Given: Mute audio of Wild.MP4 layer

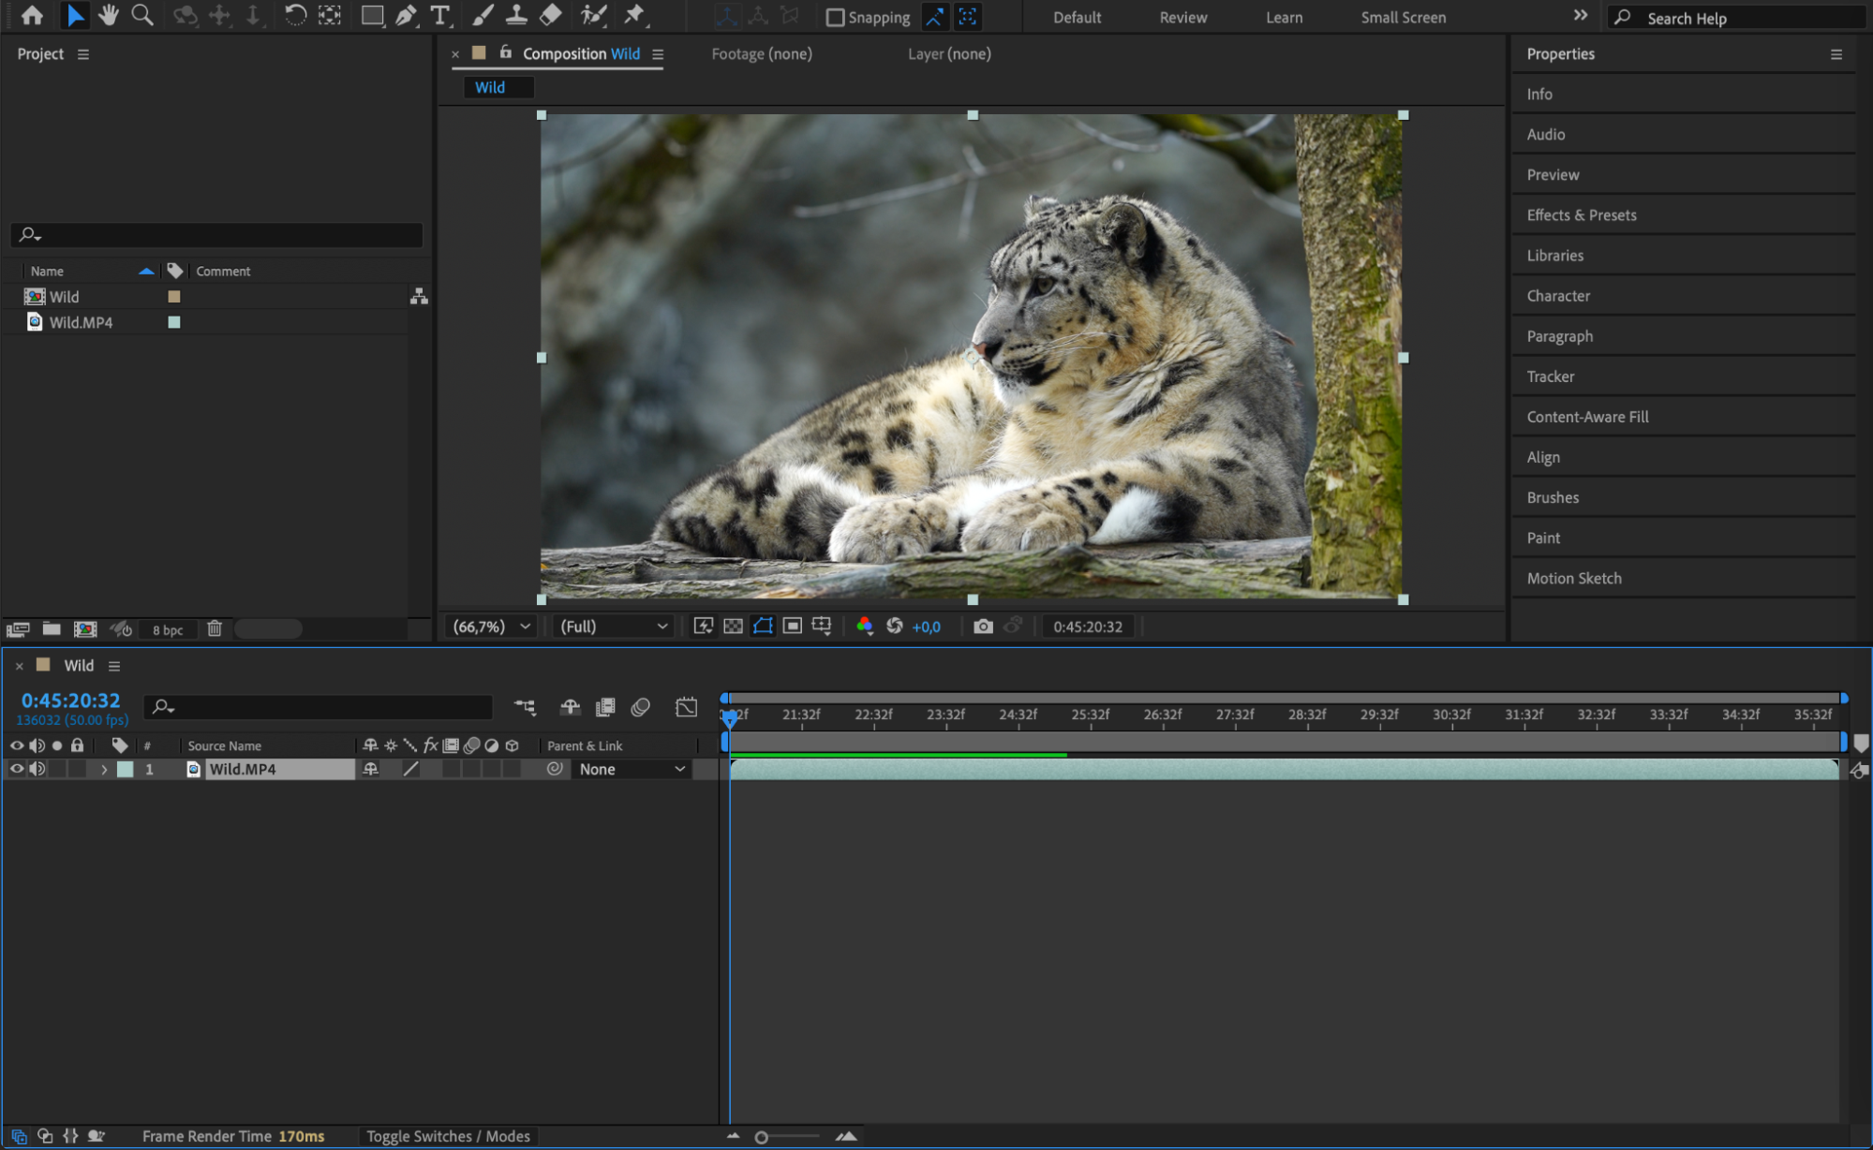Looking at the screenshot, I should [x=37, y=769].
